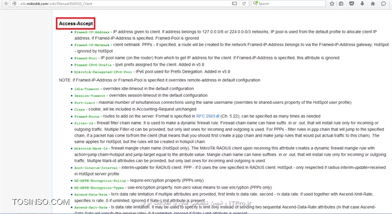Click the text 'cookie, will be included in Accounting-Request unchanged'
The width and height of the screenshot is (392, 214).
(x=142, y=109)
